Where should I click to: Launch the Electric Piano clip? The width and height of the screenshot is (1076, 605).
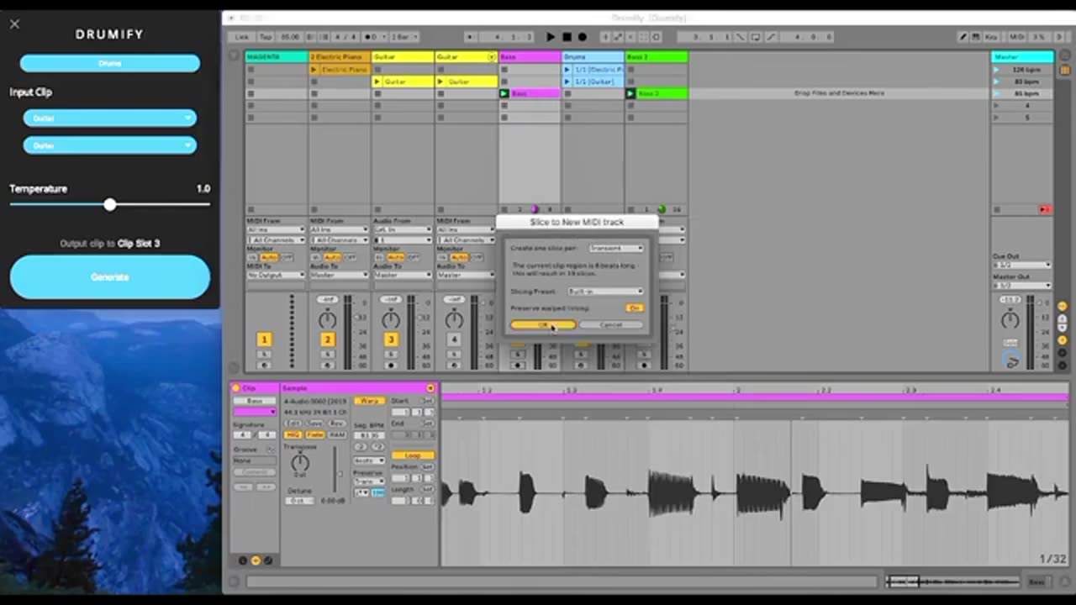tap(314, 70)
